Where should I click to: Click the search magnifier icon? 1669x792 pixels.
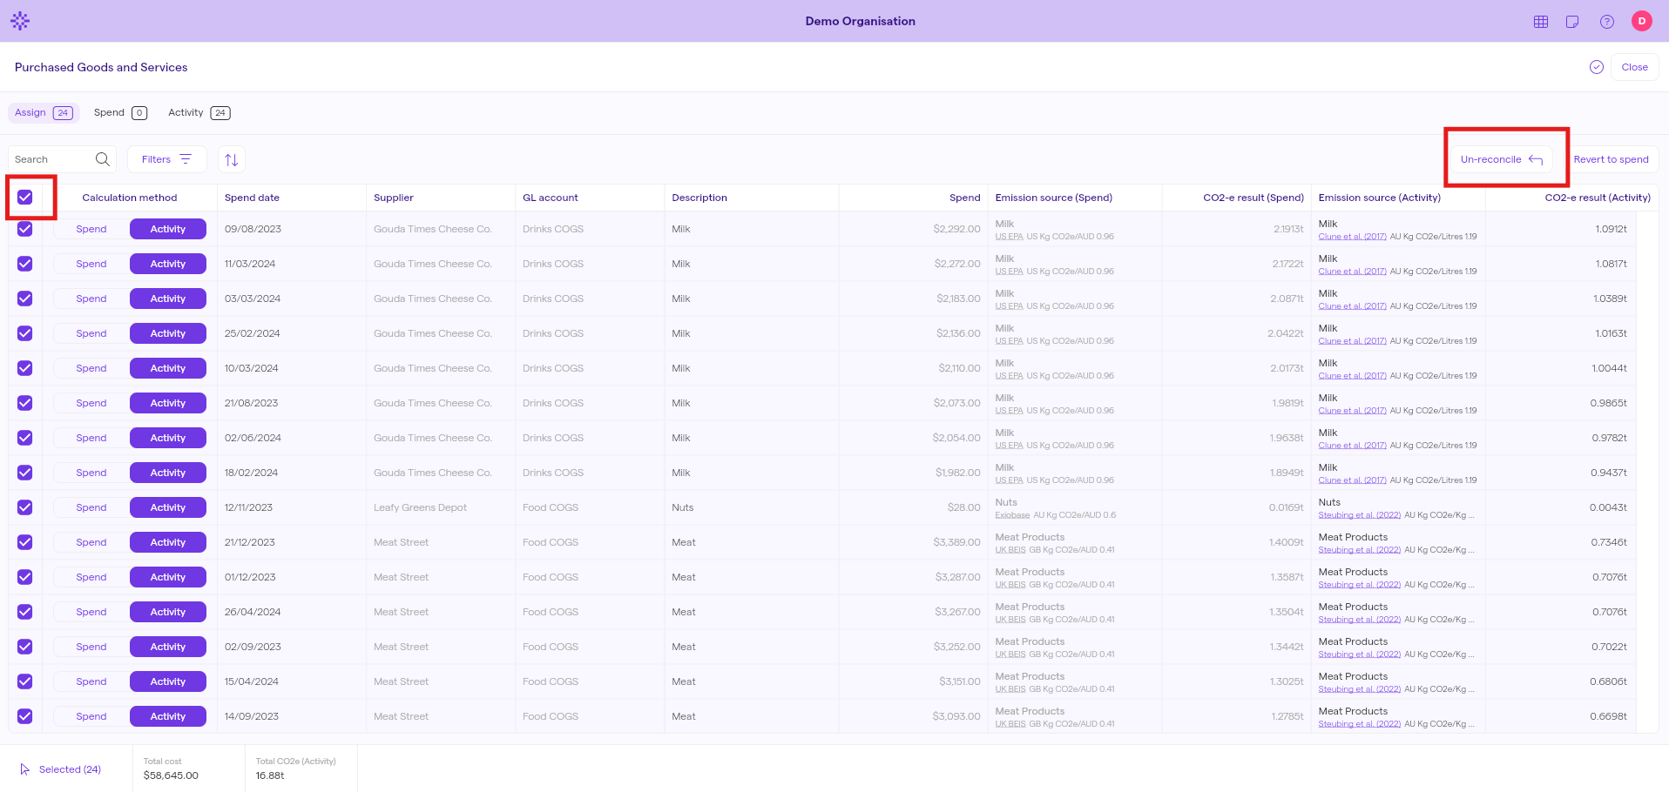[103, 159]
